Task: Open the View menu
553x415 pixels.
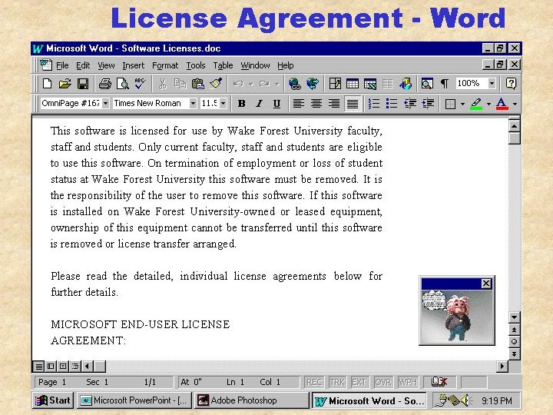Action: coord(106,65)
